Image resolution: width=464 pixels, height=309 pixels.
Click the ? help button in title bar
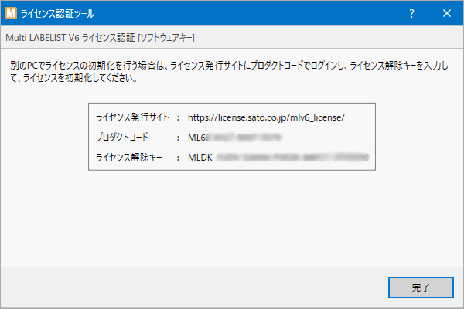coord(411,13)
